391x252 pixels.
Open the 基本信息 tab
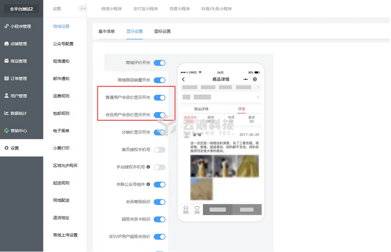click(x=106, y=31)
